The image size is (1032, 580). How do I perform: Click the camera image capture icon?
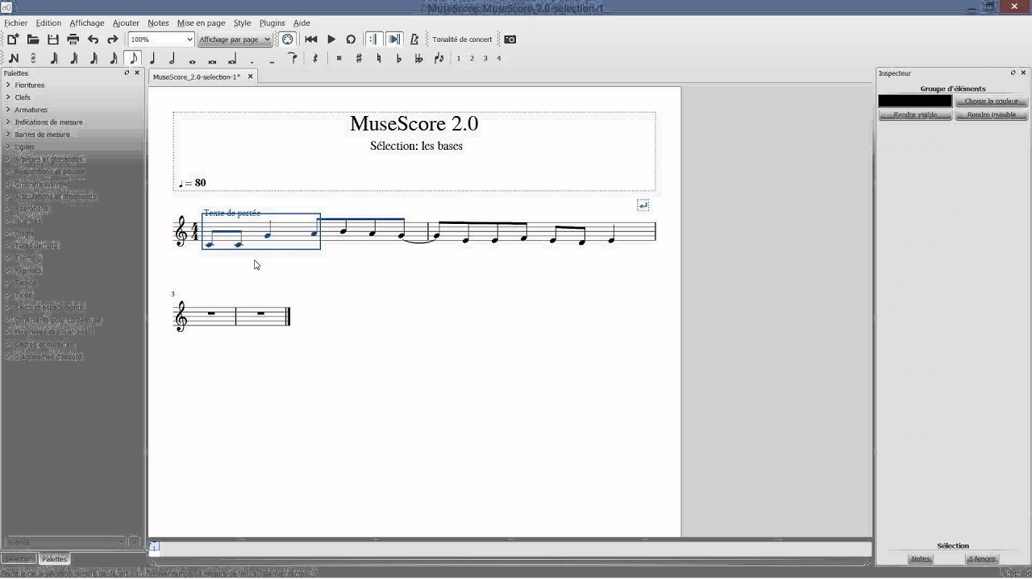click(x=510, y=39)
